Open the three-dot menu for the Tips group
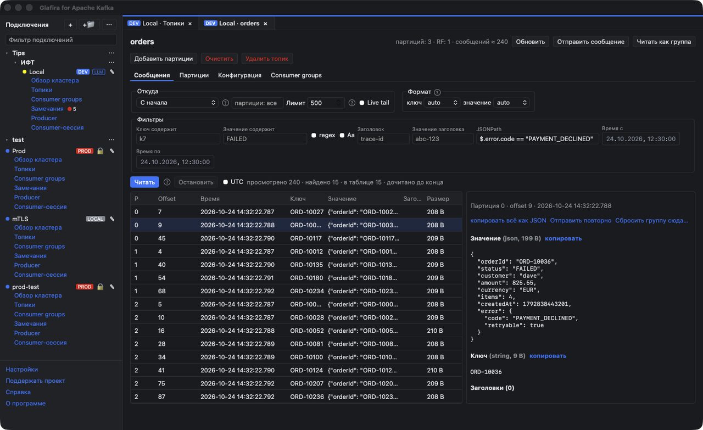Screen dimensions: 703x430 pos(111,53)
